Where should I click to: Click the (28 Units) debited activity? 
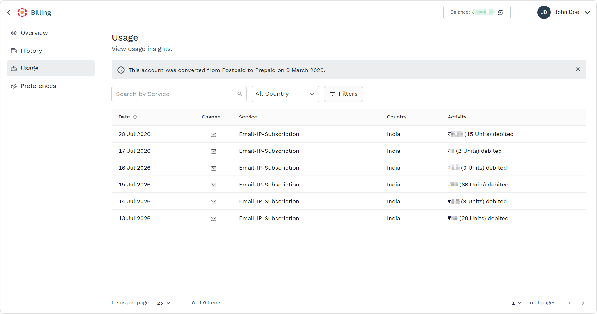(x=484, y=218)
